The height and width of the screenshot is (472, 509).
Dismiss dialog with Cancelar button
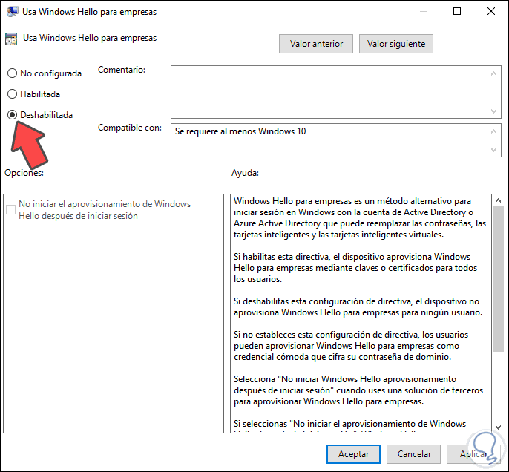pyautogui.click(x=414, y=454)
